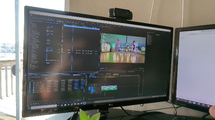This screenshot has width=215, height=120.
Task: Select the Hand tool
Action: [x=86, y=85]
